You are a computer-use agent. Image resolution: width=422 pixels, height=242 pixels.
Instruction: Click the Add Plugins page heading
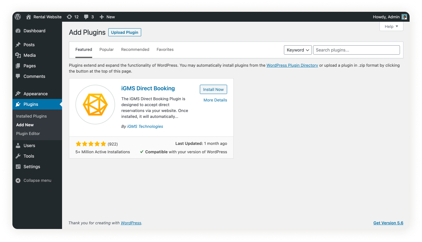pos(87,32)
